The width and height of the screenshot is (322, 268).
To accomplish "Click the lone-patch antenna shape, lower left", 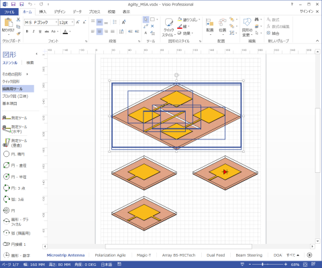I will 144,214.
